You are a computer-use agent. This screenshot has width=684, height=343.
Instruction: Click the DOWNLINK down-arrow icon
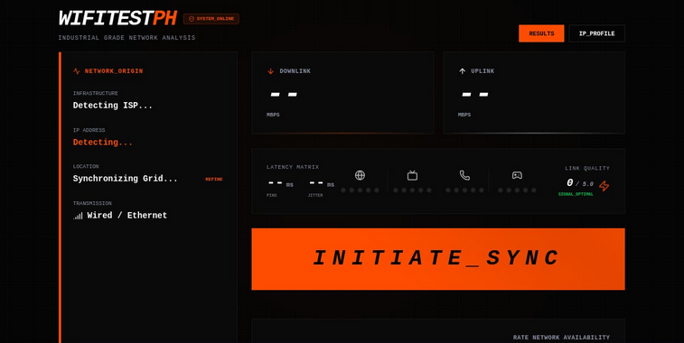pos(270,71)
